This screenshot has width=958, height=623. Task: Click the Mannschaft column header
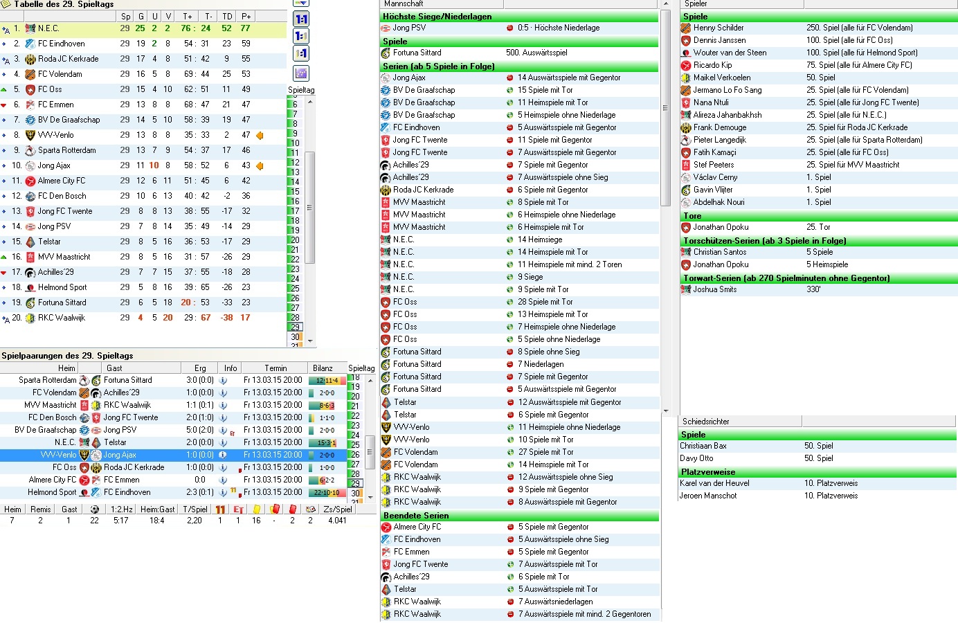442,4
